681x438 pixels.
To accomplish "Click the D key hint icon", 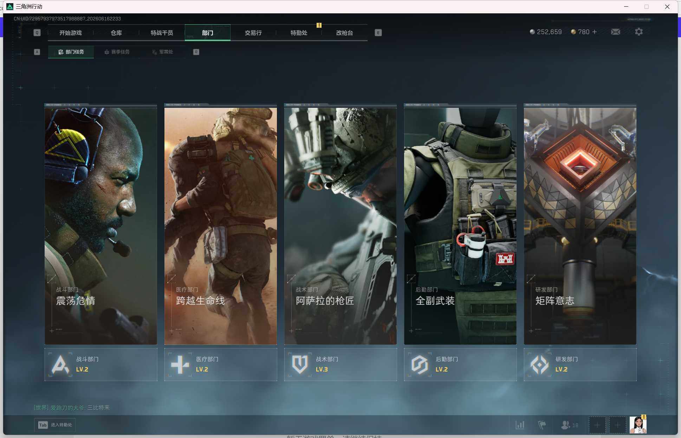I will point(196,52).
